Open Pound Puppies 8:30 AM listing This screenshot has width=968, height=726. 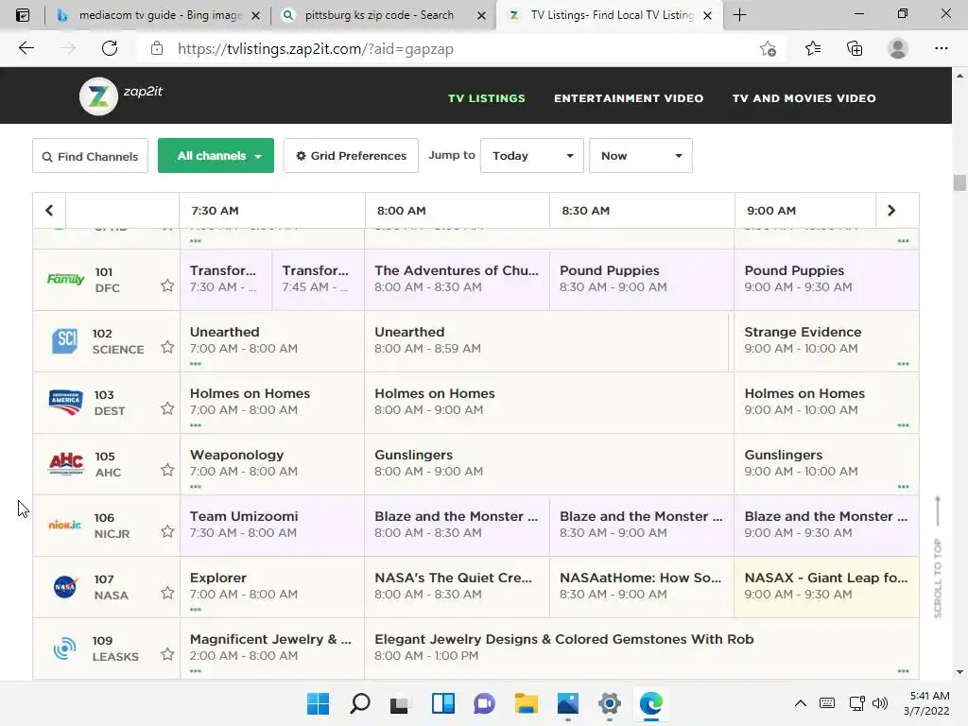(642, 279)
